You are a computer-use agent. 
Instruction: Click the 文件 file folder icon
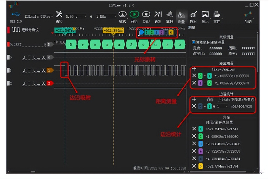[217, 14]
